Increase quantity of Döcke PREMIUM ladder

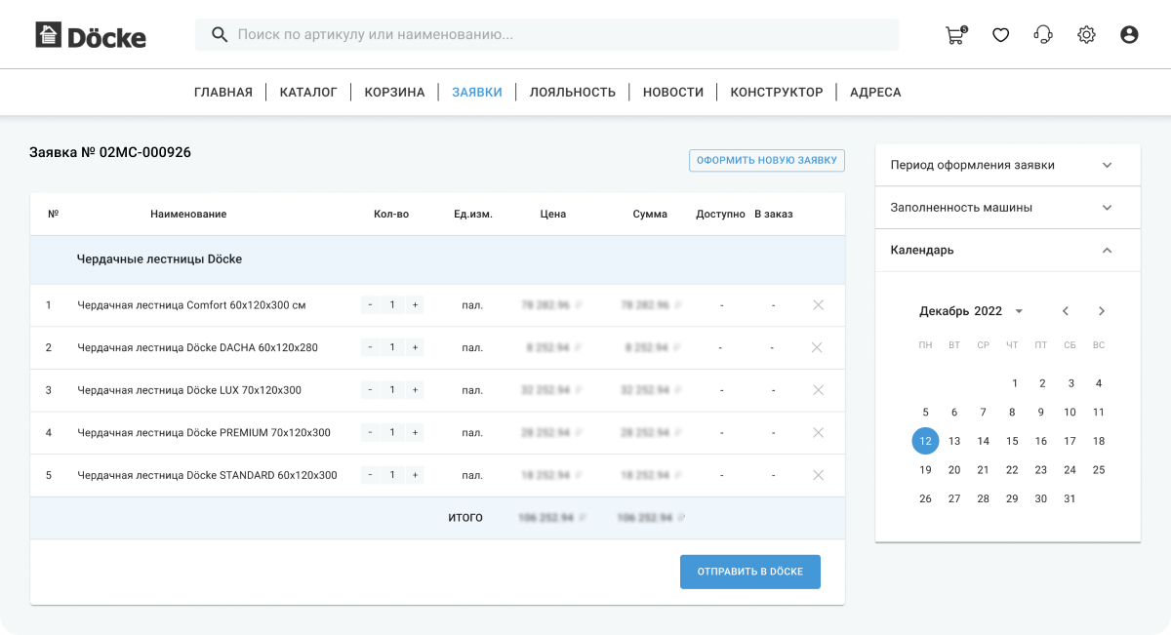tap(415, 432)
